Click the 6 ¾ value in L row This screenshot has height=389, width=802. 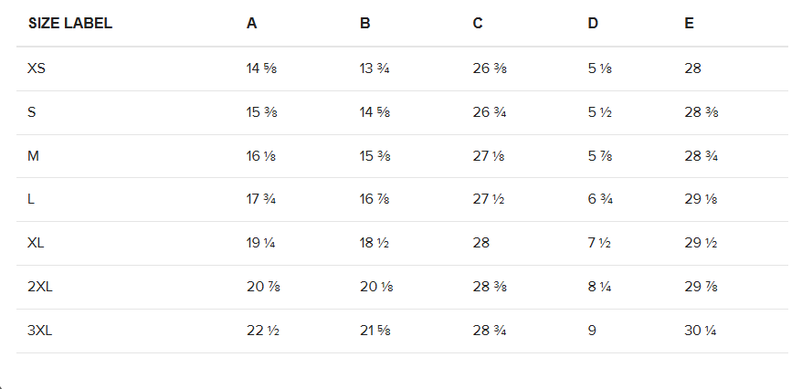(600, 199)
